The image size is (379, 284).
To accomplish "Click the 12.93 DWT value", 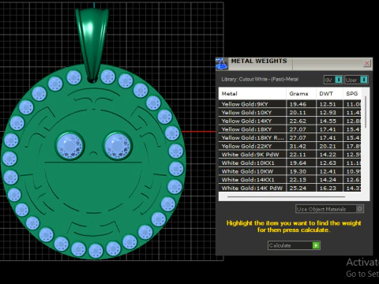I will point(328,113).
